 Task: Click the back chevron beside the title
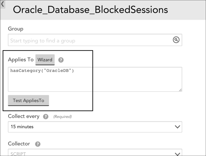2,4
